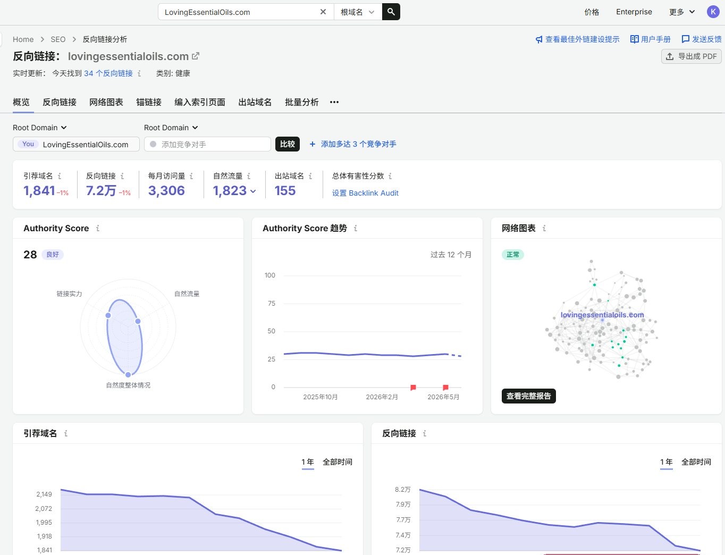The width and height of the screenshot is (725, 555).
Task: Open the 出站域名 tab
Action: (255, 102)
